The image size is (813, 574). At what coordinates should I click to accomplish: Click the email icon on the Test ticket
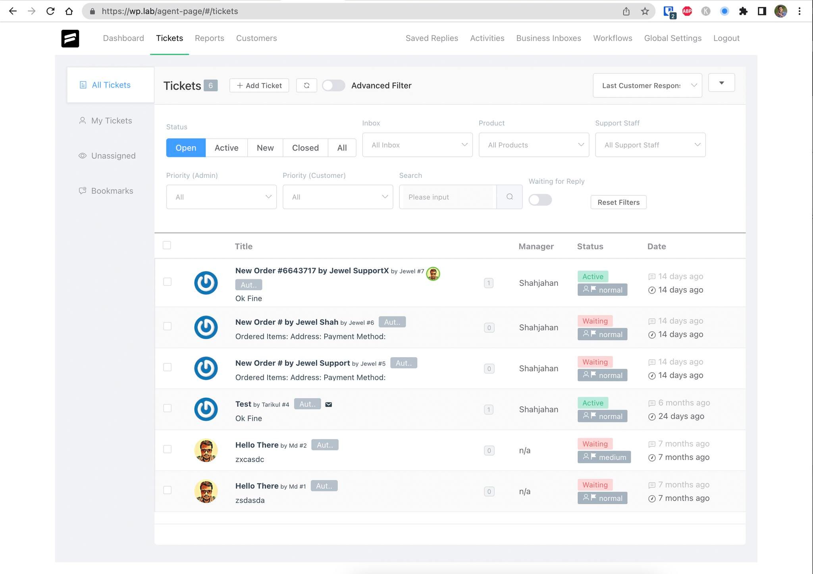pos(328,404)
